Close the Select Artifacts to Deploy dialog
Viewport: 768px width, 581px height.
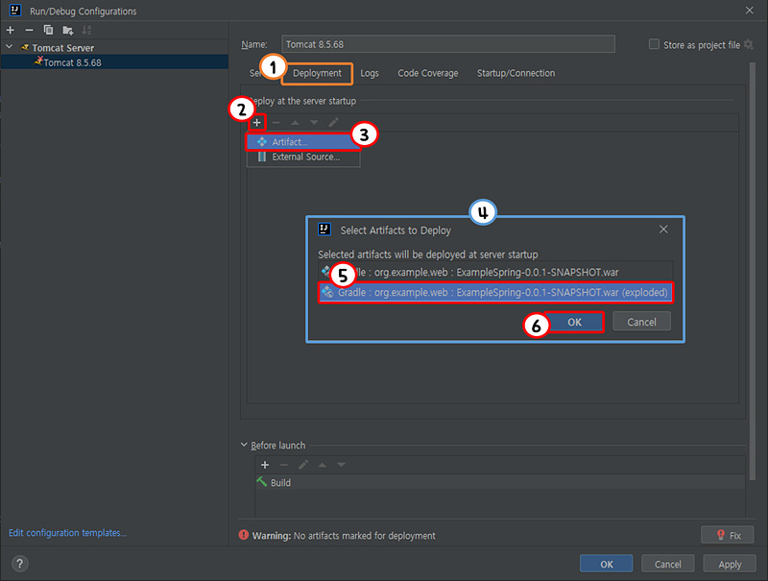(x=663, y=230)
